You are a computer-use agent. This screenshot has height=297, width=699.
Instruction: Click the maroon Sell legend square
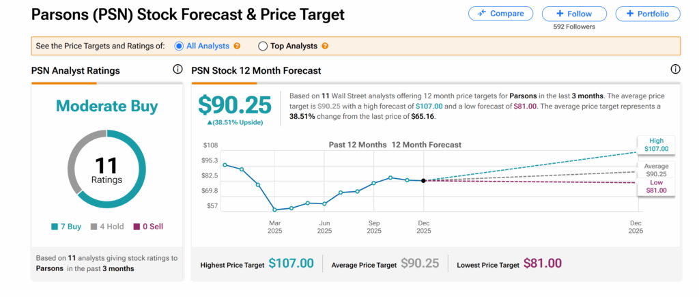coord(136,227)
